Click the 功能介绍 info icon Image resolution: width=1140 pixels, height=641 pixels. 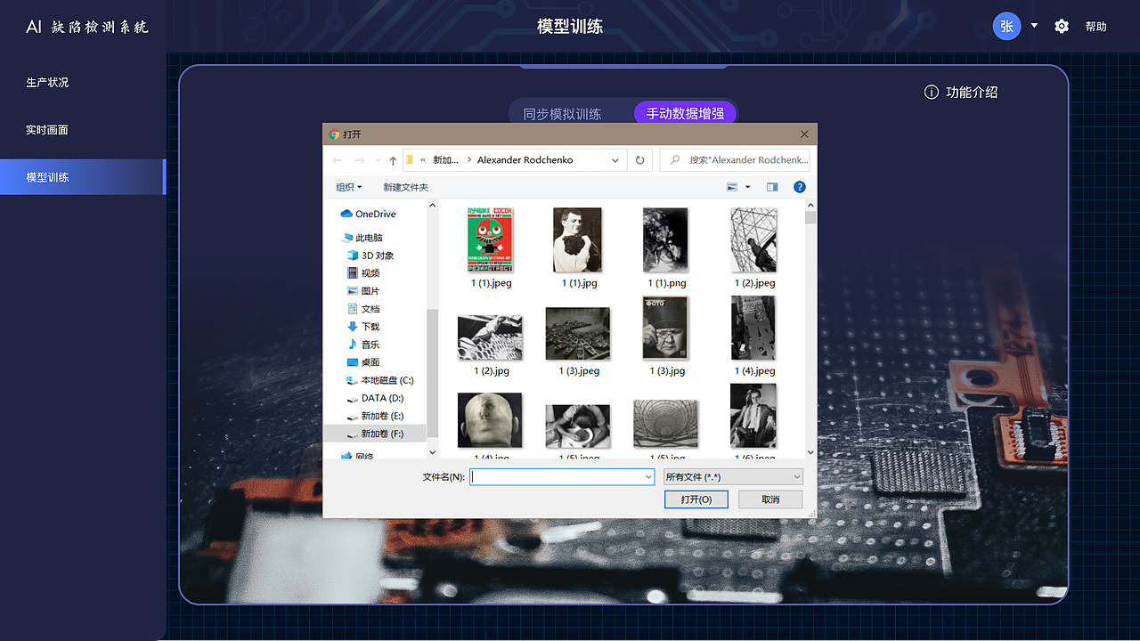pyautogui.click(x=932, y=93)
